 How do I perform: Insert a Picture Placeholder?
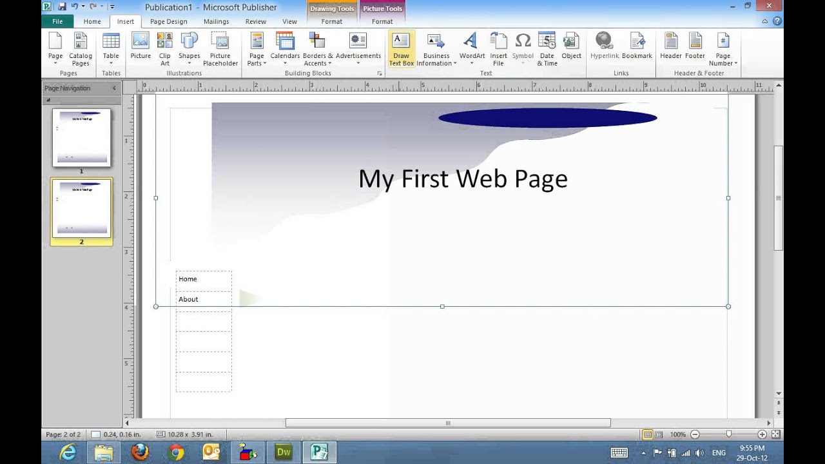[x=220, y=49]
